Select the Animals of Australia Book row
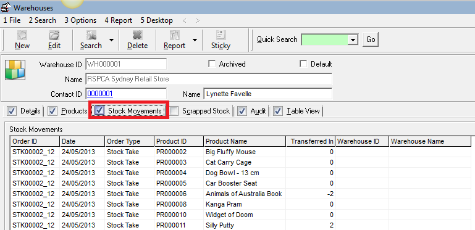 (x=241, y=194)
